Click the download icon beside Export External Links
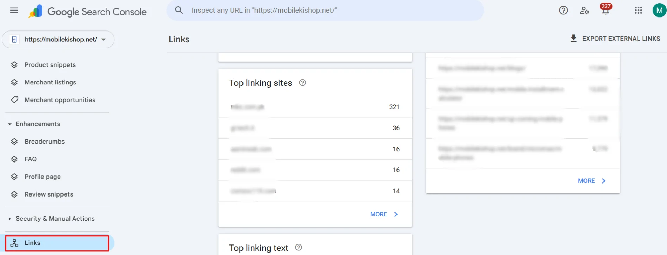The image size is (667, 255). [x=573, y=38]
